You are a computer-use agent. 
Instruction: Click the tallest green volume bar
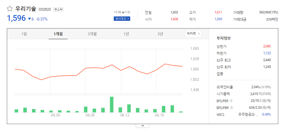pyautogui.click(x=112, y=104)
